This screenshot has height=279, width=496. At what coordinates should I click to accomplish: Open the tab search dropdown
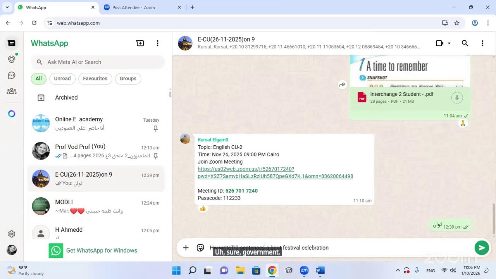coord(7,7)
